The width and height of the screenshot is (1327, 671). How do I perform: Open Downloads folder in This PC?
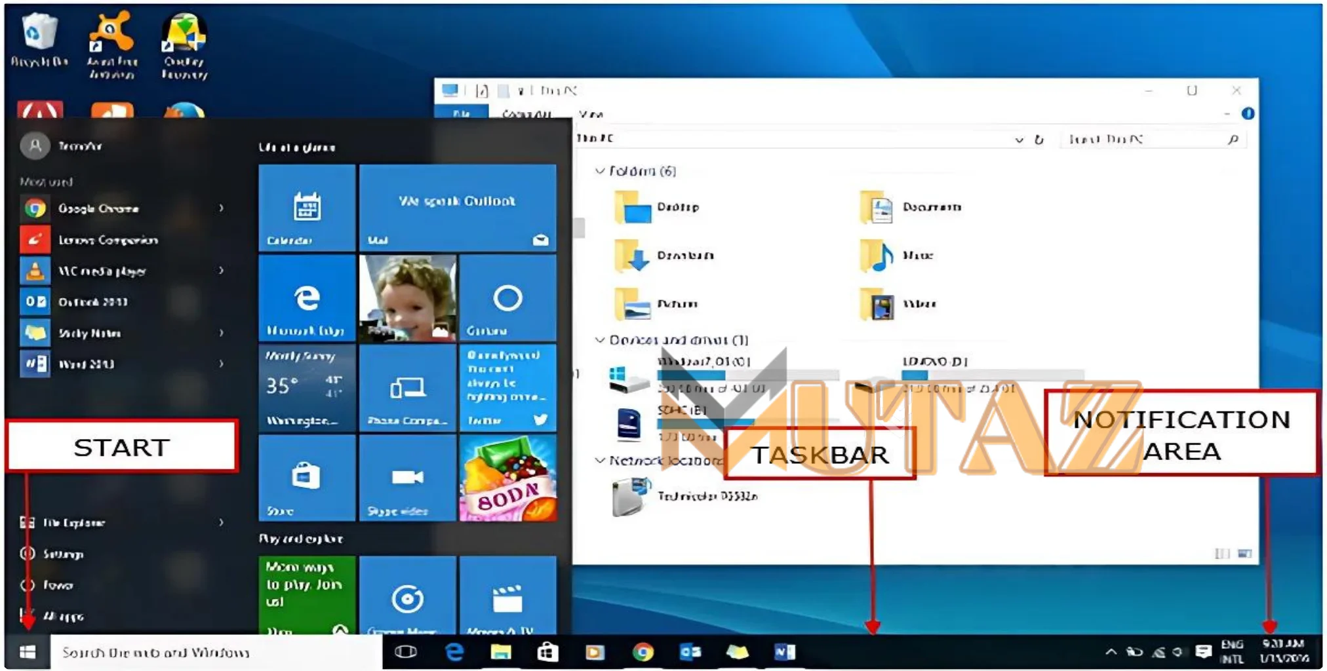point(664,256)
